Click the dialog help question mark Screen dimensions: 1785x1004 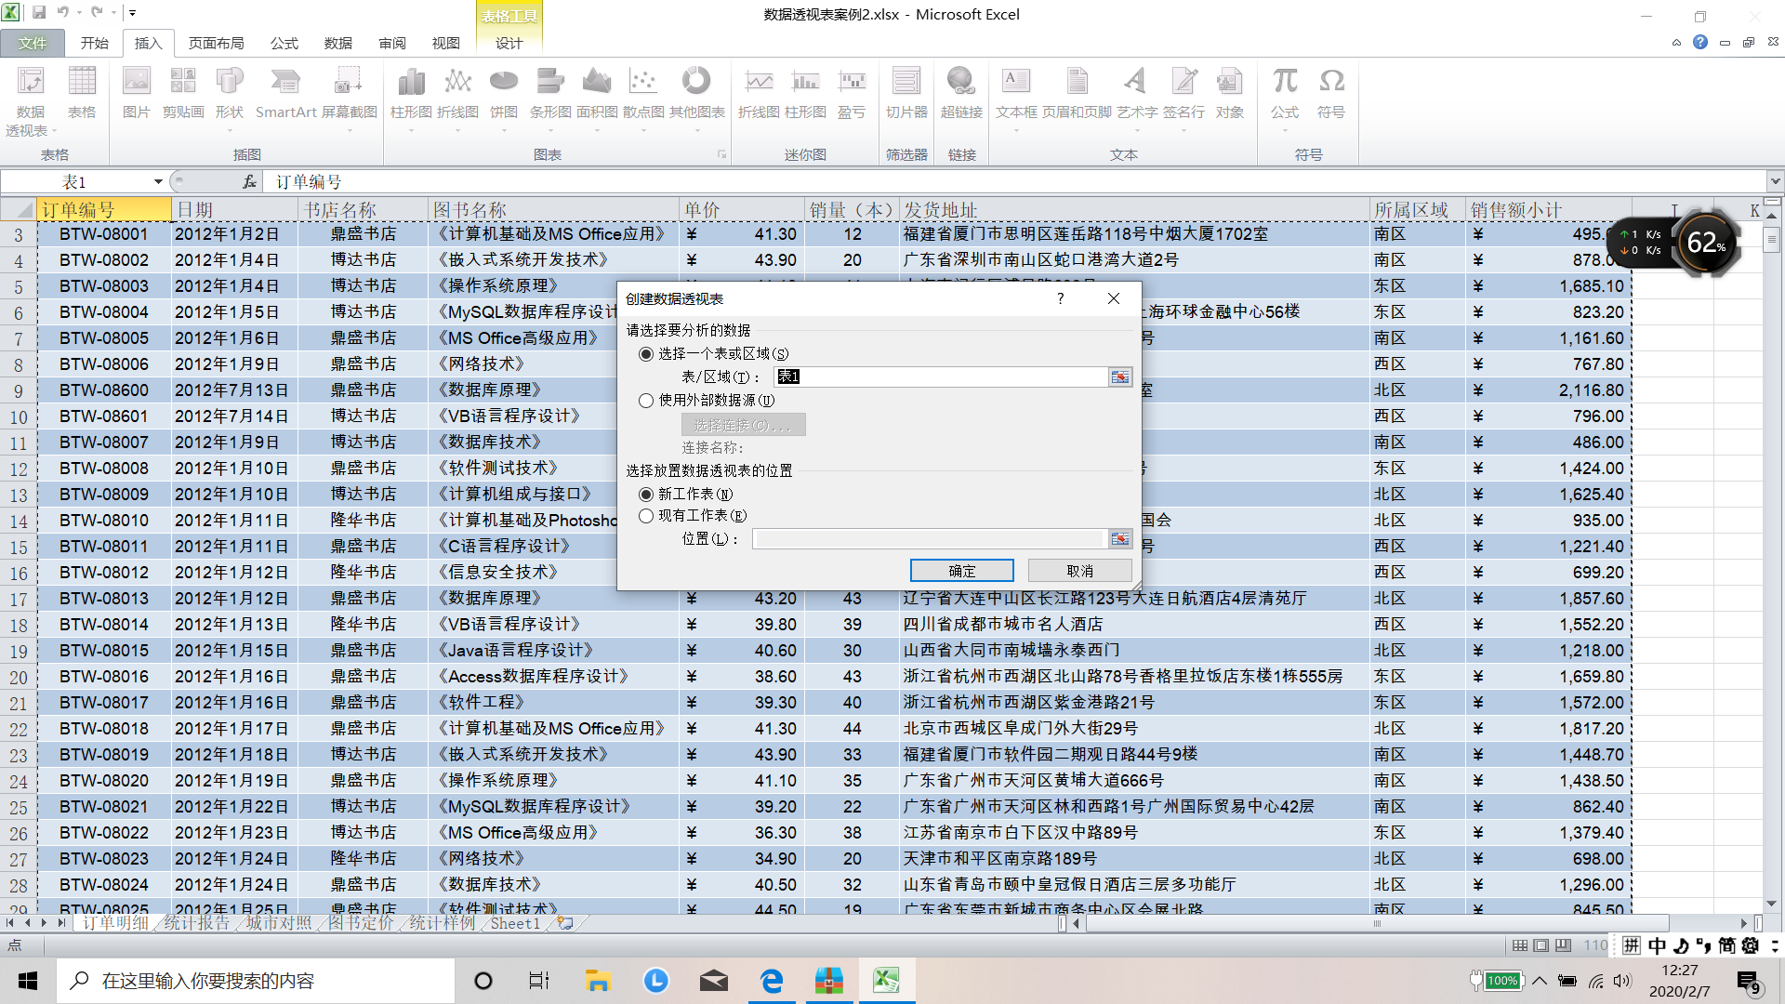[1060, 298]
